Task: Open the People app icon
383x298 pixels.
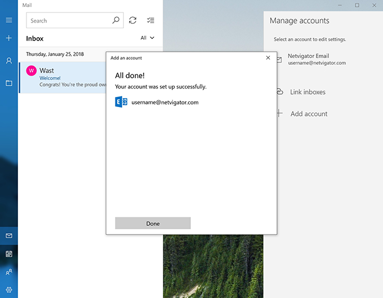Action: 9,272
